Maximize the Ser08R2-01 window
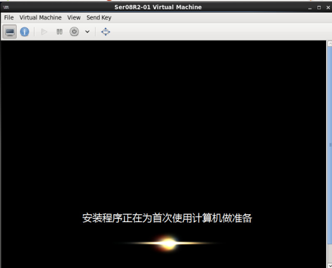Screen dimensions: 332x268 coord(319,7)
